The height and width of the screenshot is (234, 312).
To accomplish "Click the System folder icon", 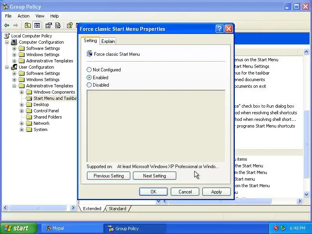I will pos(29,129).
